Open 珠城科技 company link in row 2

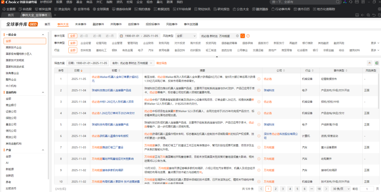click(x=269, y=90)
